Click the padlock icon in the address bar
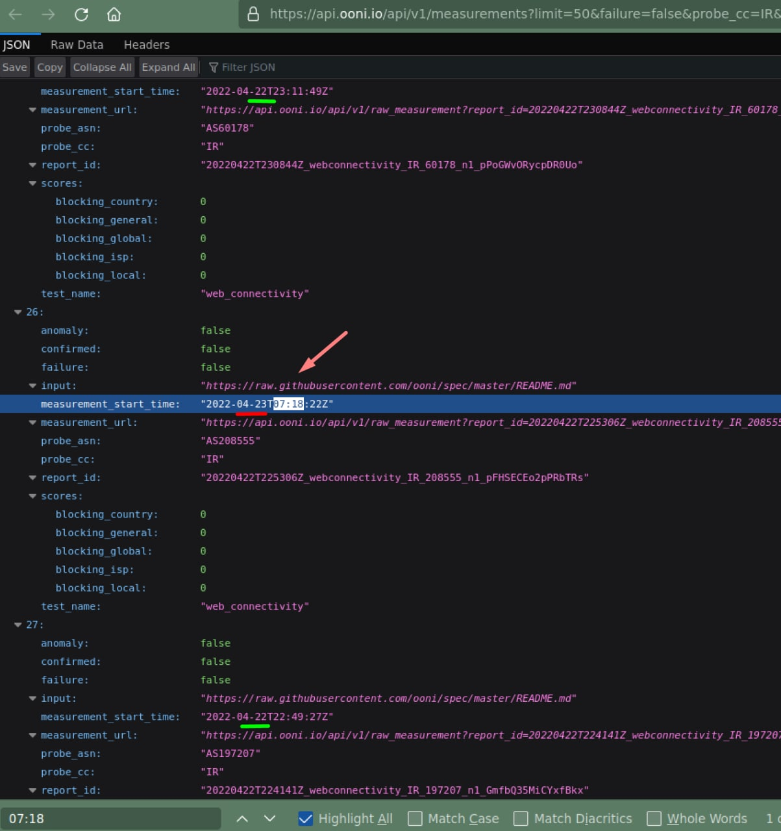 tap(253, 14)
